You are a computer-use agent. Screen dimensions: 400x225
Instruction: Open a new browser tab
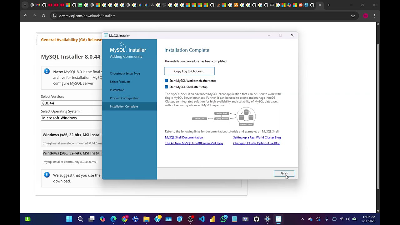click(x=329, y=5)
